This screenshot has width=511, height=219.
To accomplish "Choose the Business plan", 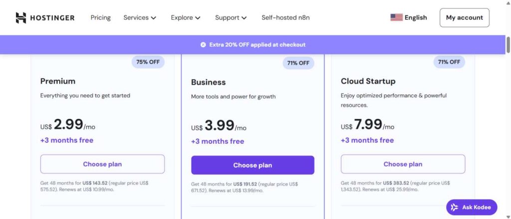I will [253, 165].
